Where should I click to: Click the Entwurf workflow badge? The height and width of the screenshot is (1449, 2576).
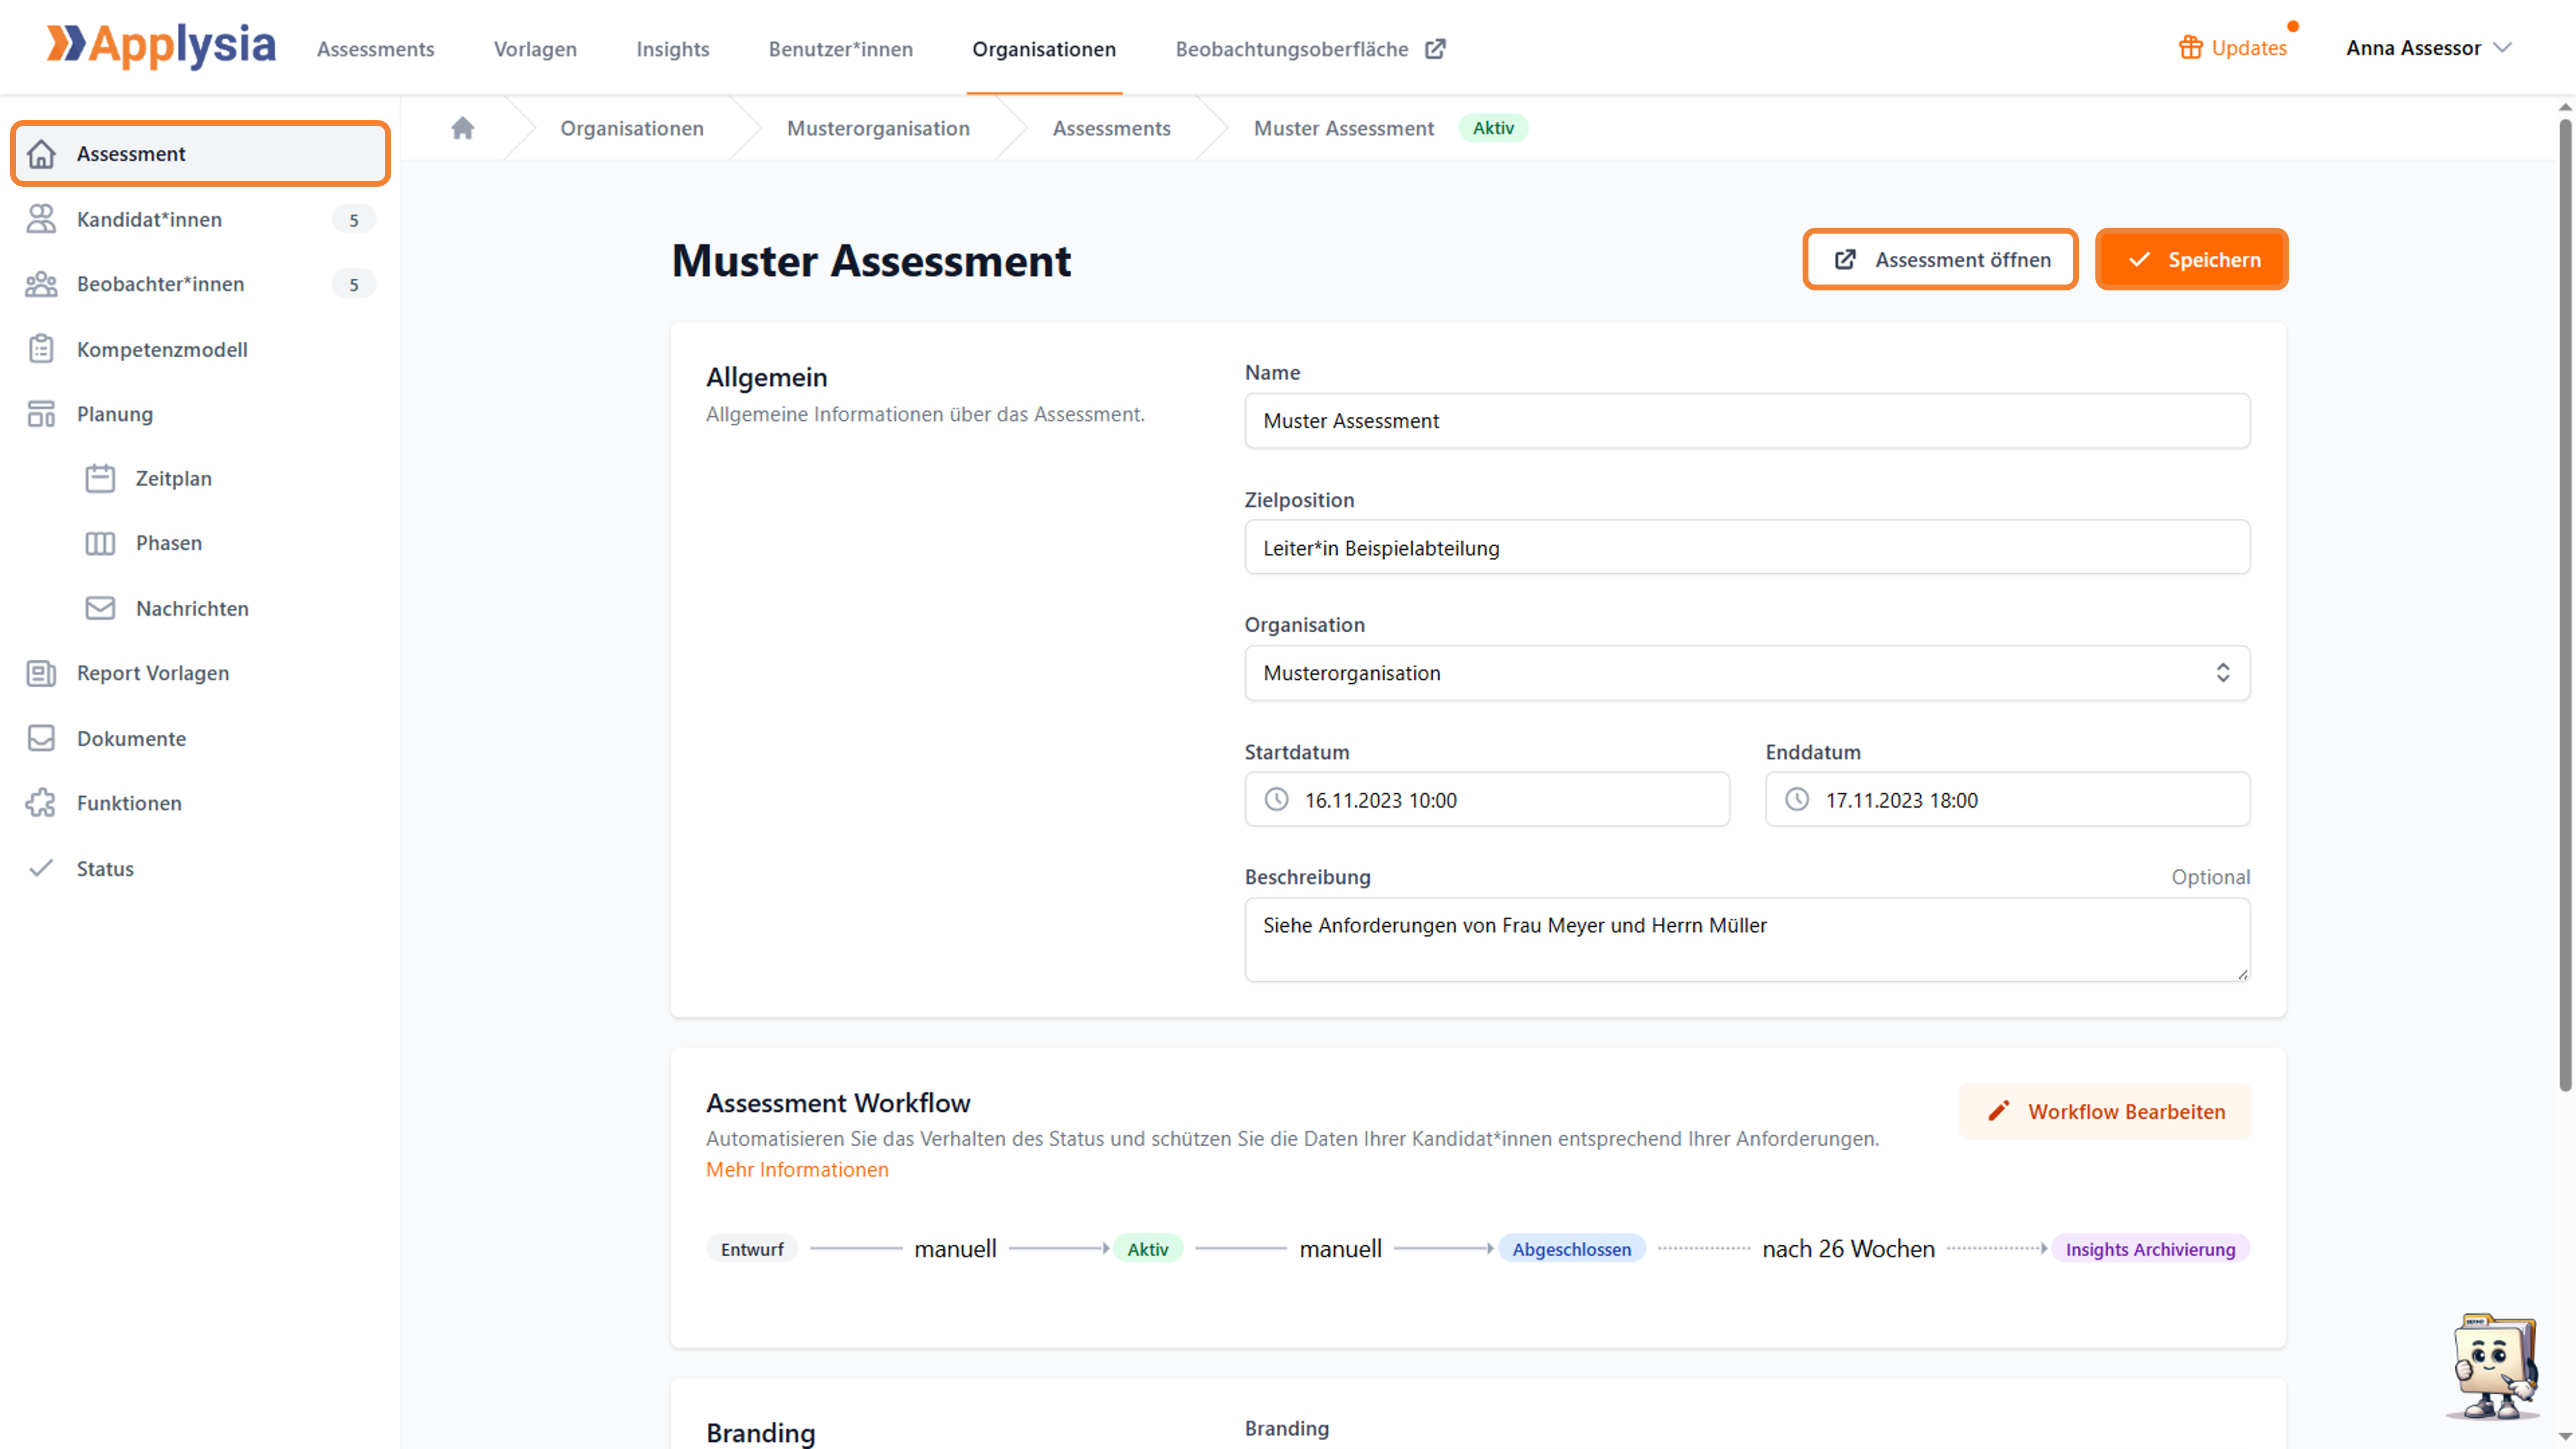pos(752,1249)
